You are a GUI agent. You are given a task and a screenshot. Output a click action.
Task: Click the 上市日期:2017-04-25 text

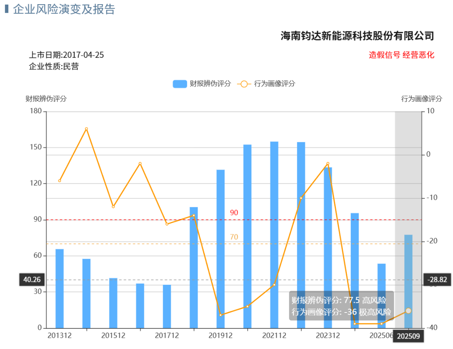(x=66, y=55)
